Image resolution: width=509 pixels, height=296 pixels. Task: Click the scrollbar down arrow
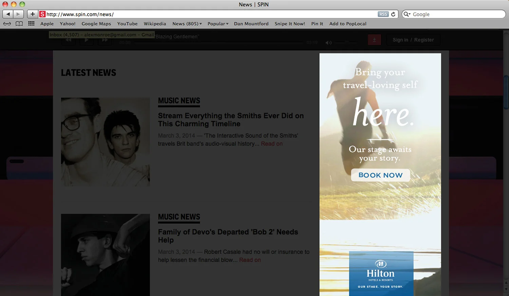(506, 290)
